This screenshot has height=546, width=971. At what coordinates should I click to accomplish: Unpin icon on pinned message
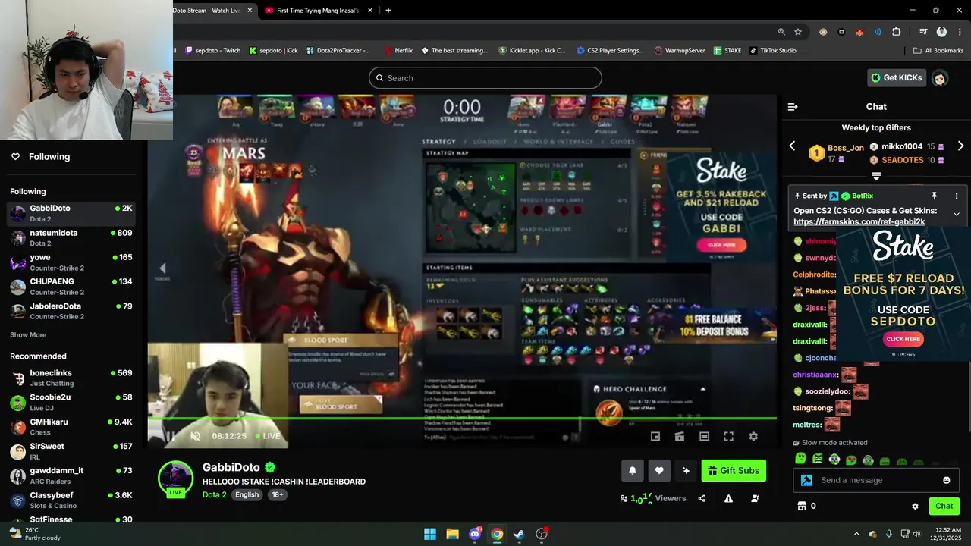tap(934, 196)
